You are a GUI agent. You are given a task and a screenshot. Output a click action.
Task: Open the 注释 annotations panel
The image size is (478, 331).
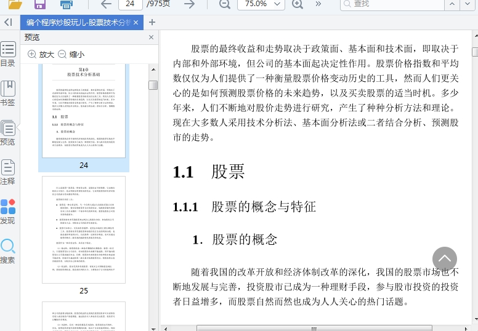[8, 172]
